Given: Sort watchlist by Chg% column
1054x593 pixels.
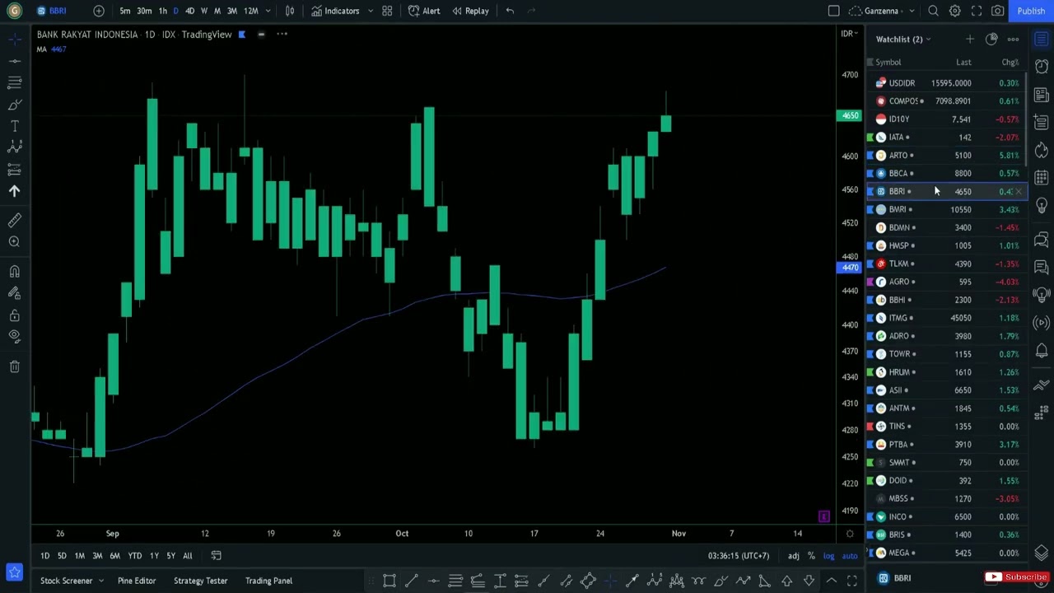Looking at the screenshot, I should tap(1010, 63).
